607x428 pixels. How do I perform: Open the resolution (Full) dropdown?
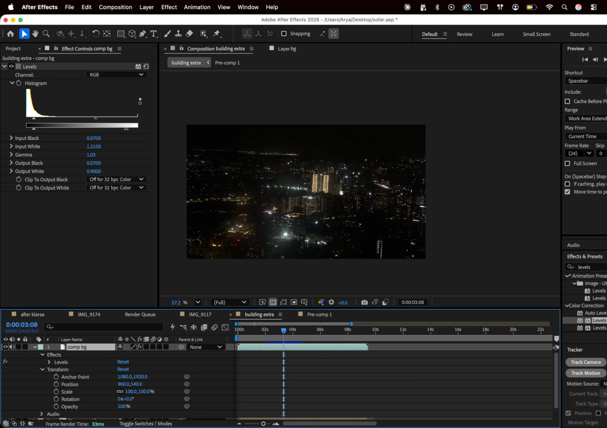coord(230,302)
